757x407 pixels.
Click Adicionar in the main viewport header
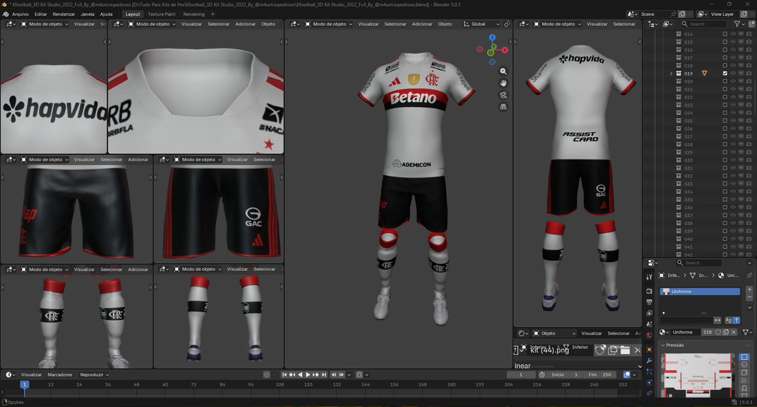pos(422,24)
